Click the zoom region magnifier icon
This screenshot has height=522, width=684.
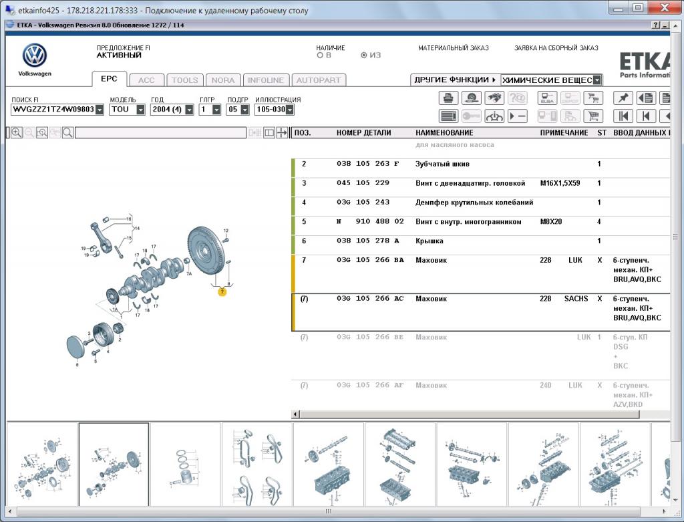42,133
